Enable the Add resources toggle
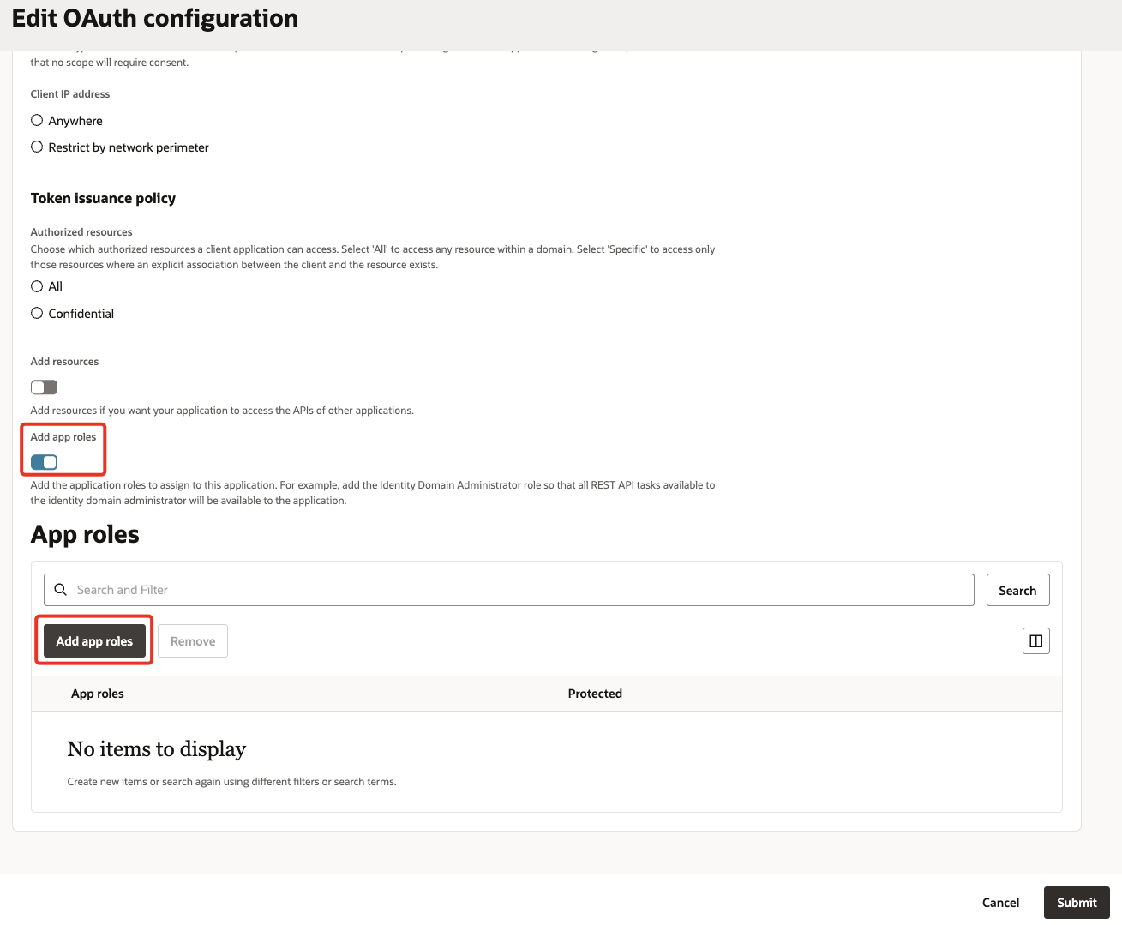This screenshot has width=1122, height=925. [x=44, y=387]
